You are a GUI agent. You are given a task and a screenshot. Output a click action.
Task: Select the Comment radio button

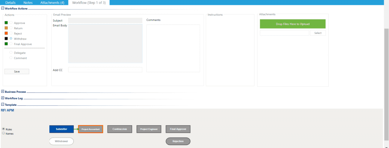(11, 57)
